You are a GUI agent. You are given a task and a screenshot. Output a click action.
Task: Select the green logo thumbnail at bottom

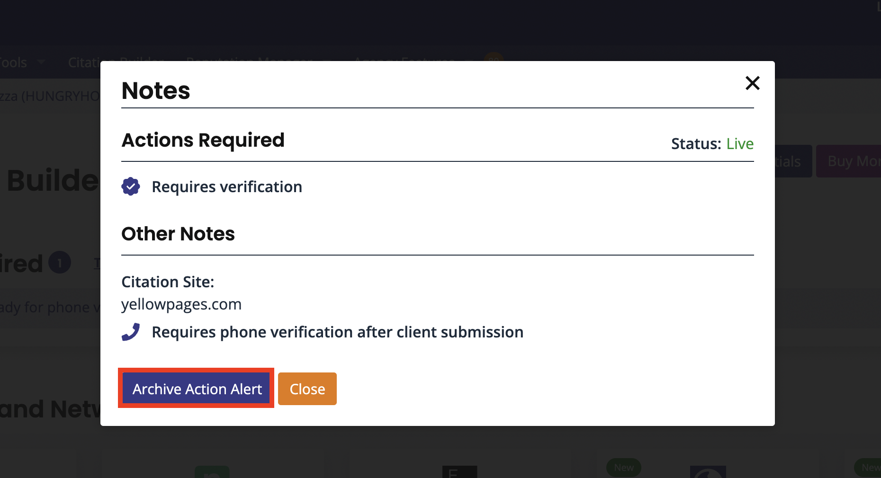click(x=212, y=472)
